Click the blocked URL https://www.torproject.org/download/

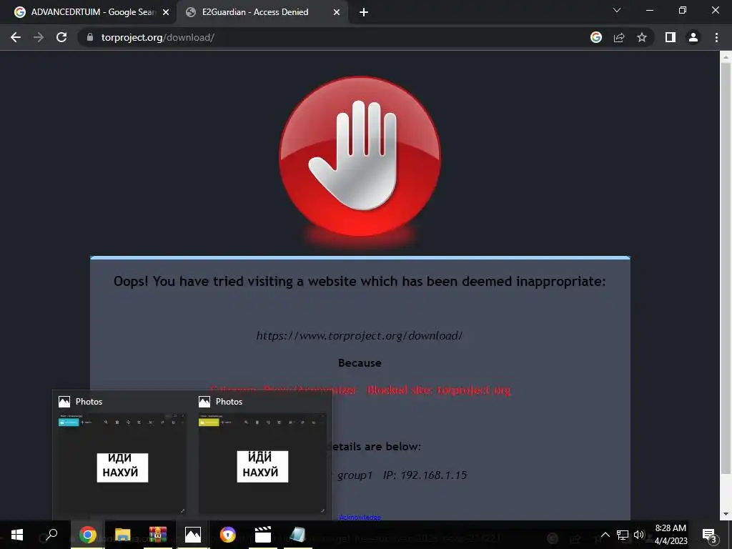(x=360, y=336)
